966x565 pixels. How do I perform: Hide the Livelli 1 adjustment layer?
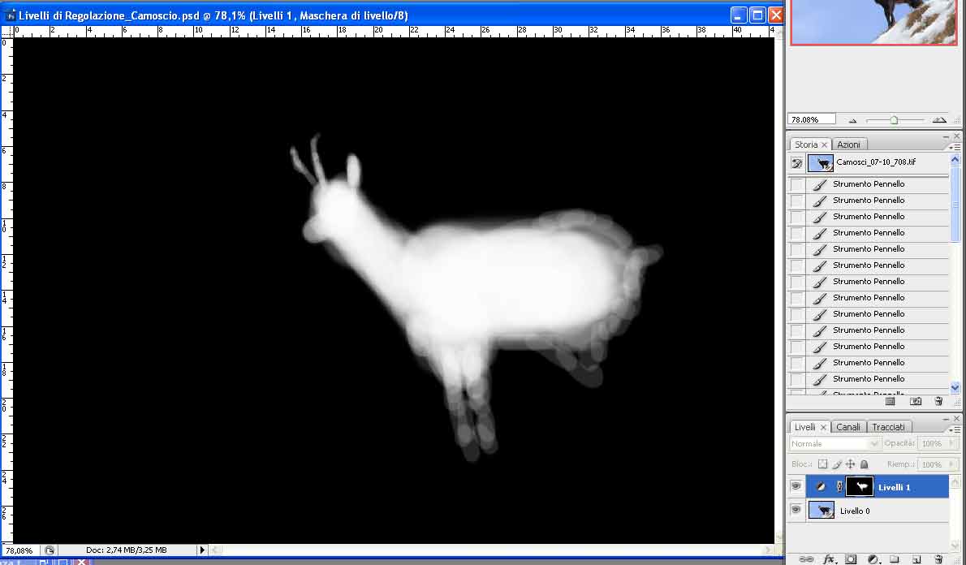pos(796,487)
